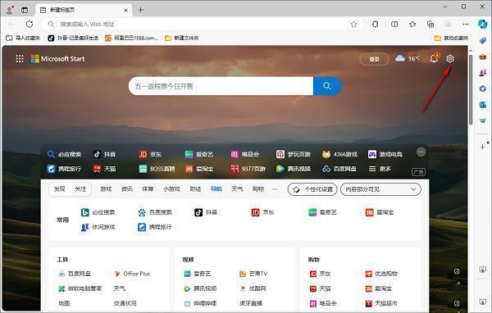Select the 天气 feed tab
Screen dimensions: 492x313
coord(237,188)
